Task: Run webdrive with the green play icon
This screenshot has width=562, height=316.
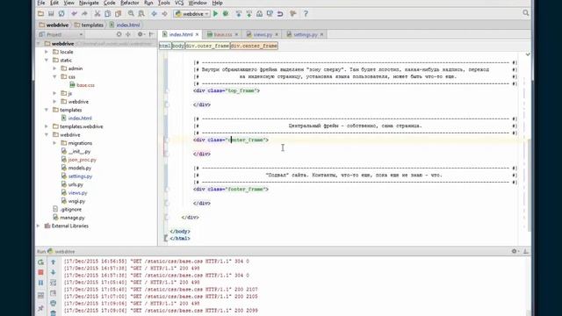Action: [x=215, y=14]
